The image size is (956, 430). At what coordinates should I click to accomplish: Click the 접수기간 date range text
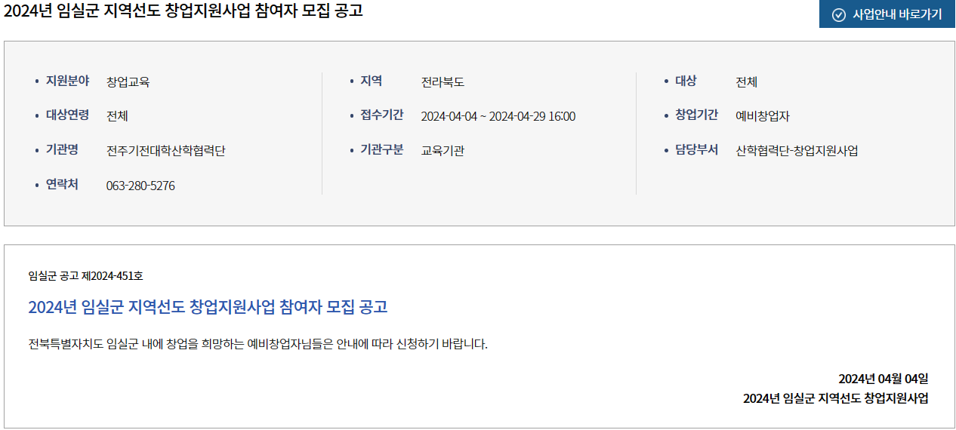click(498, 116)
